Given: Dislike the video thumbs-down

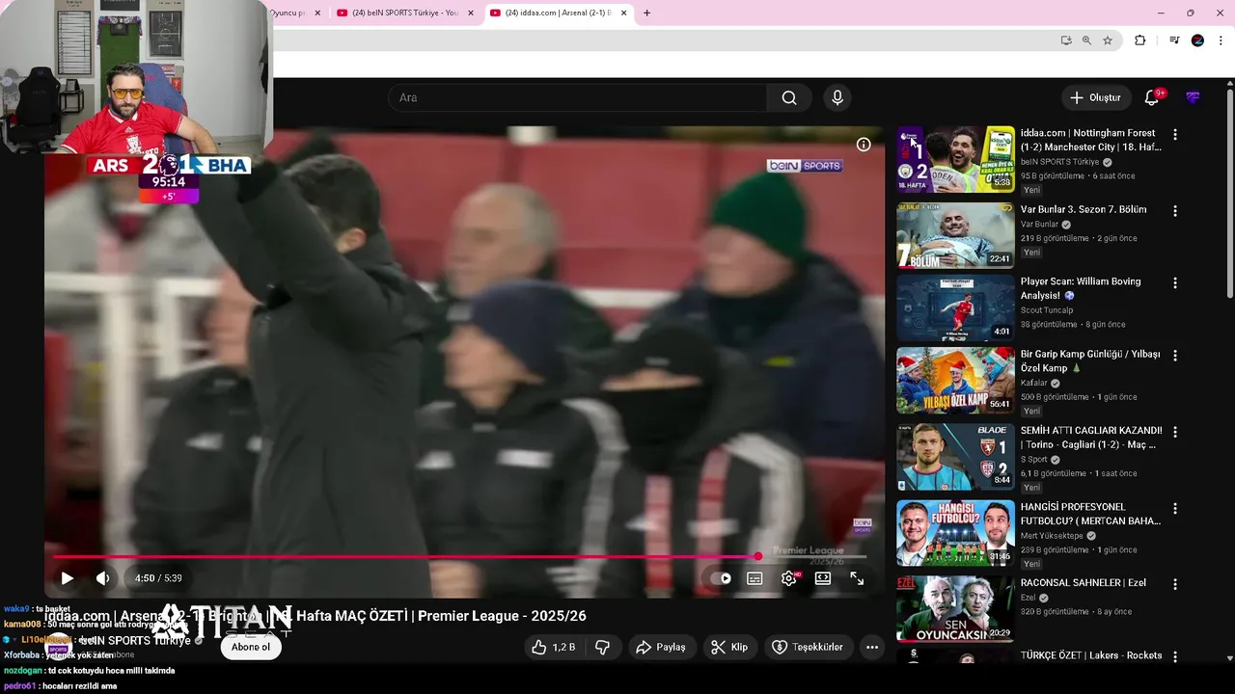Looking at the screenshot, I should tap(602, 648).
